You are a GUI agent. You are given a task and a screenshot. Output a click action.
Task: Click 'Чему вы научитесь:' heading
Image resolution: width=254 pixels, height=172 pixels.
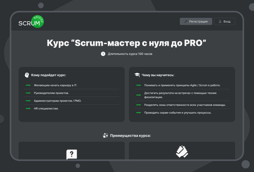coord(158,75)
